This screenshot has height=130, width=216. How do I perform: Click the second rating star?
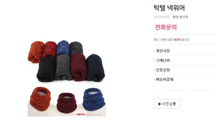158,17
